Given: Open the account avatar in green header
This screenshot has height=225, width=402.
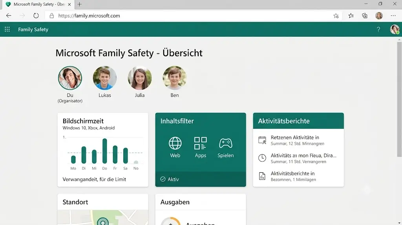Looking at the screenshot, I should tap(395, 29).
